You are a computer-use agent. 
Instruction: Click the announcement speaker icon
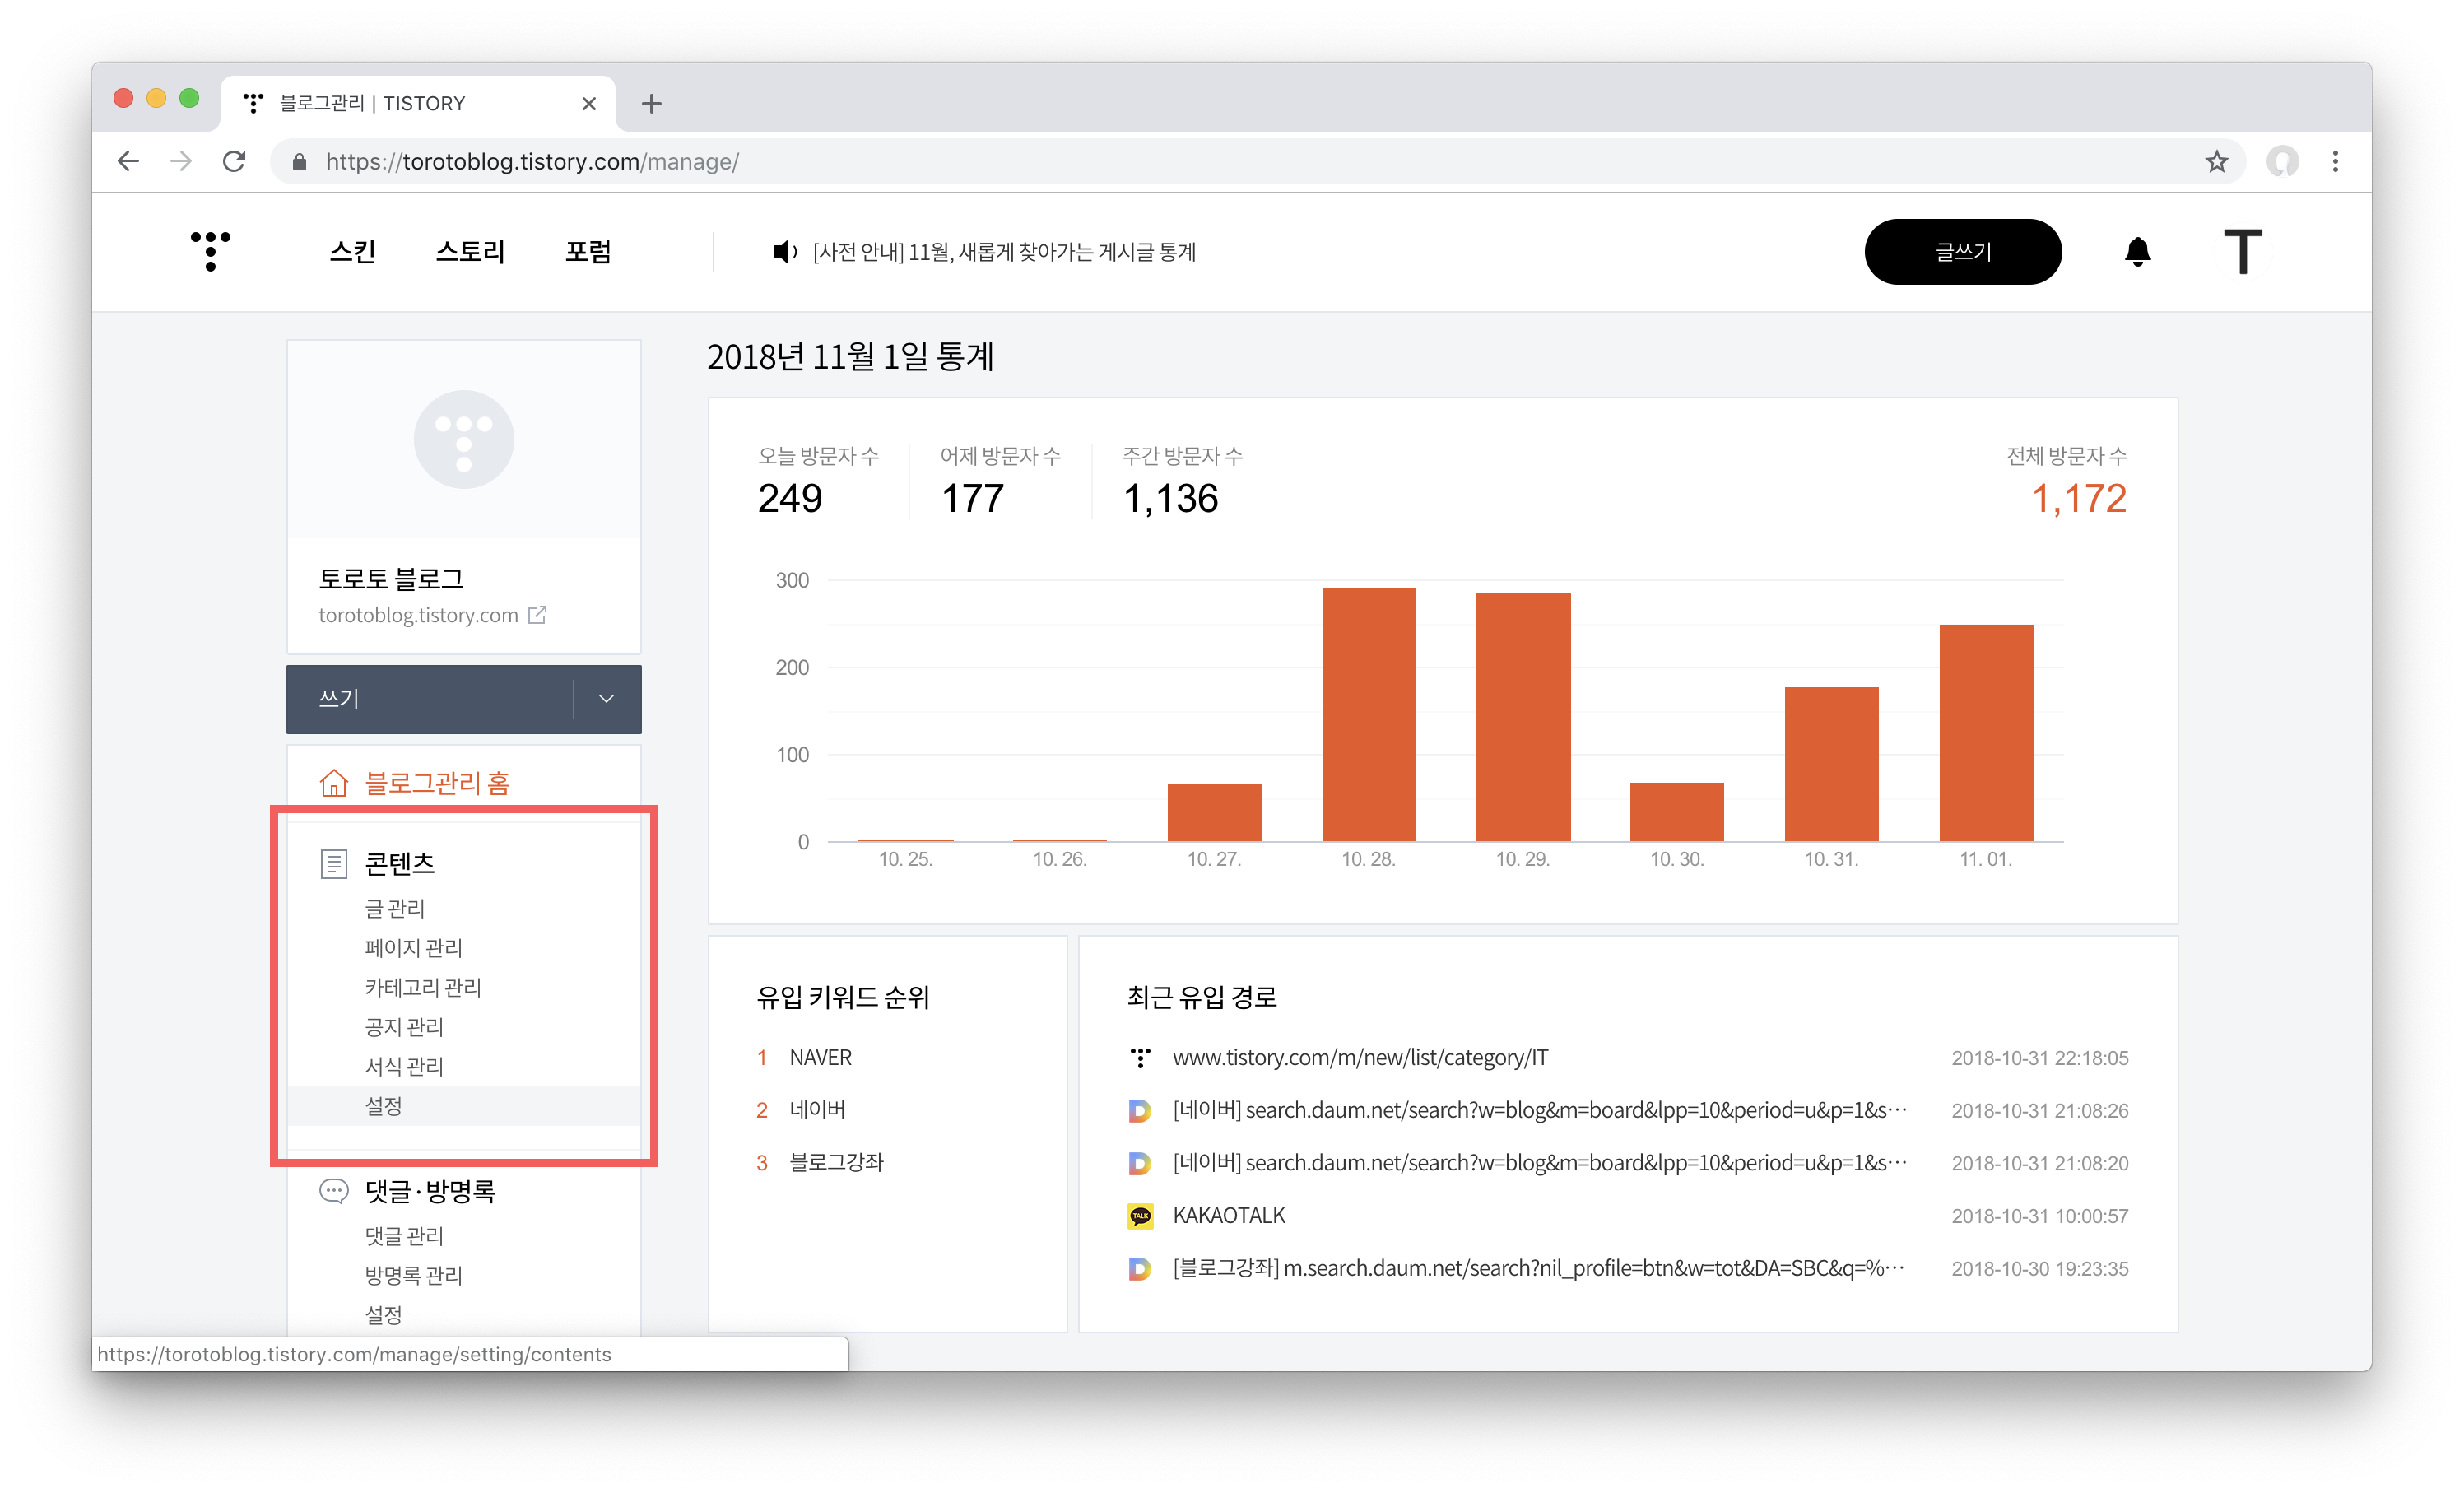784,252
